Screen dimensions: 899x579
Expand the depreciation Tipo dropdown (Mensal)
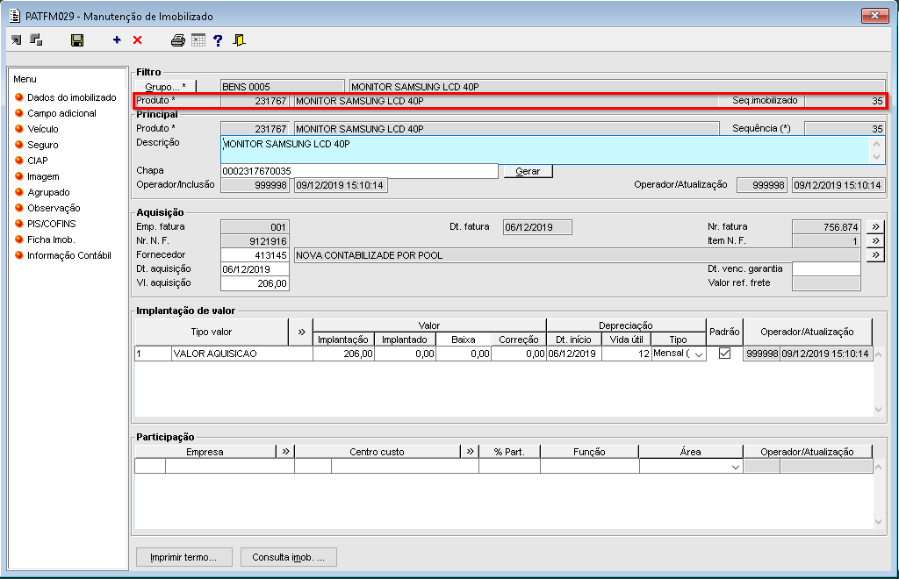tap(699, 354)
